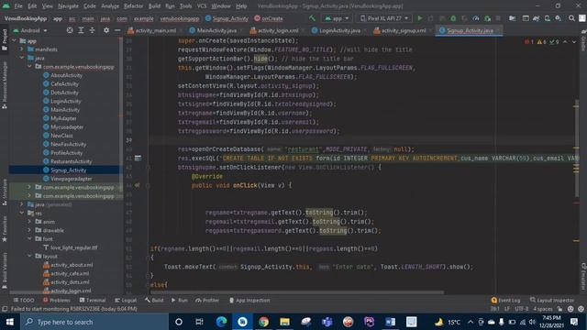
Task: Collapse the layout folder
Action: pos(29,256)
